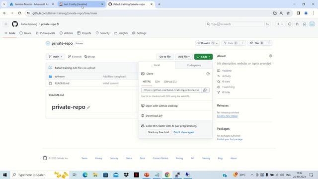Expand the main branch dropdown
The height and width of the screenshot is (179, 318).
(55, 57)
